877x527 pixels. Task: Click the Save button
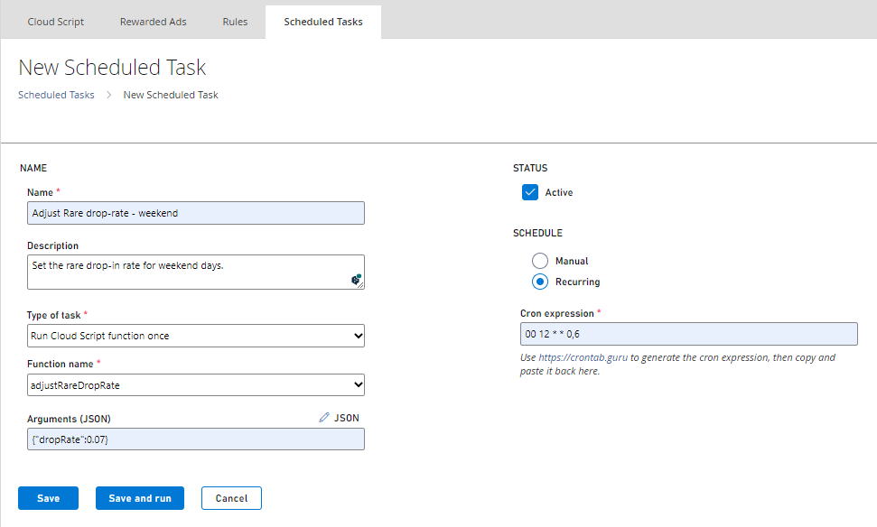pos(47,497)
